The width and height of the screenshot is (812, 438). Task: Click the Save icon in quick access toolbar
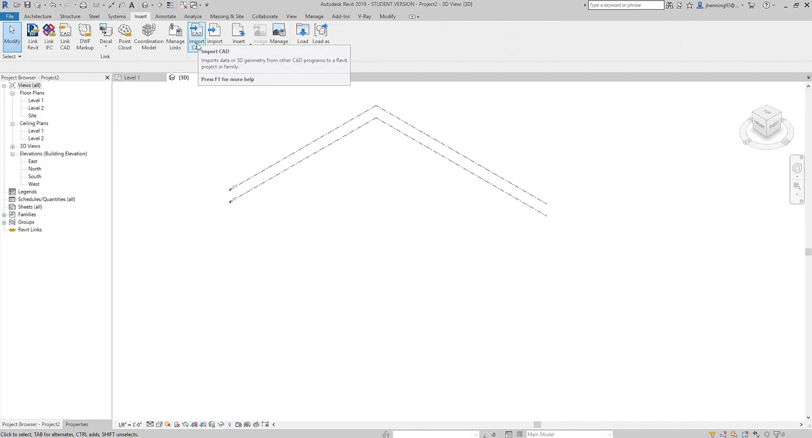click(27, 5)
